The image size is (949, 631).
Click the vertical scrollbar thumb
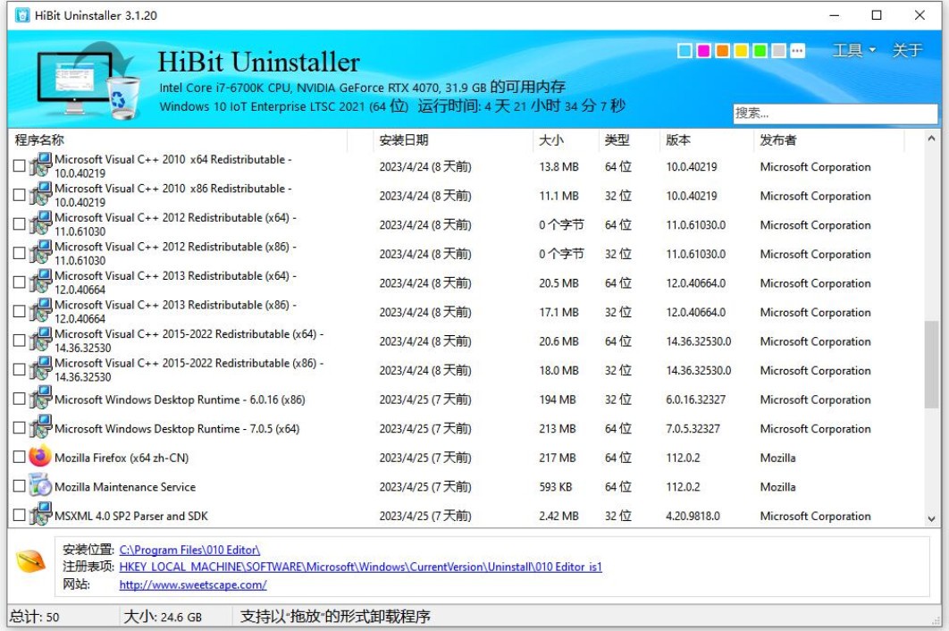pyautogui.click(x=931, y=364)
